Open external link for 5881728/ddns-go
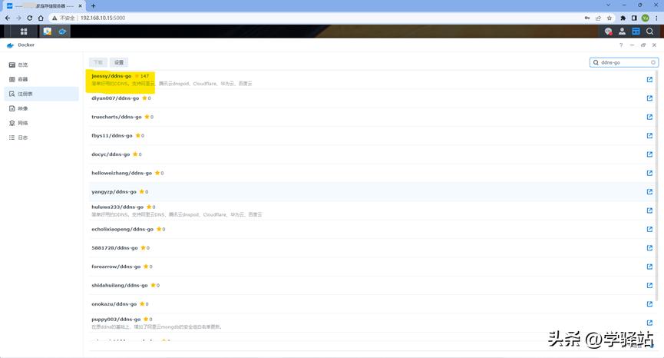Screen dimensions: 664x358 [x=649, y=248]
